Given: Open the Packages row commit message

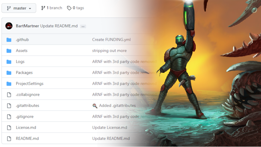Looking at the screenshot, I should tap(124, 73).
